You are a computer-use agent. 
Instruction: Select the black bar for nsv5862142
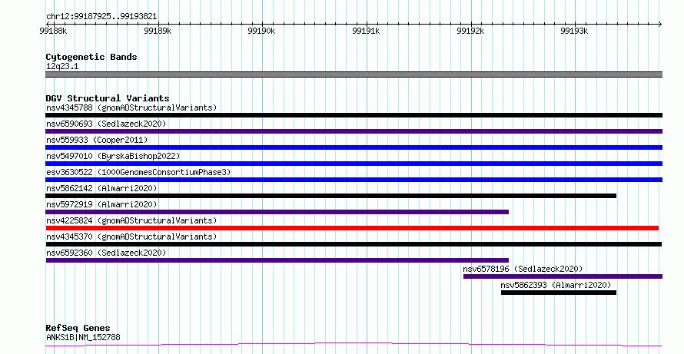click(330, 196)
